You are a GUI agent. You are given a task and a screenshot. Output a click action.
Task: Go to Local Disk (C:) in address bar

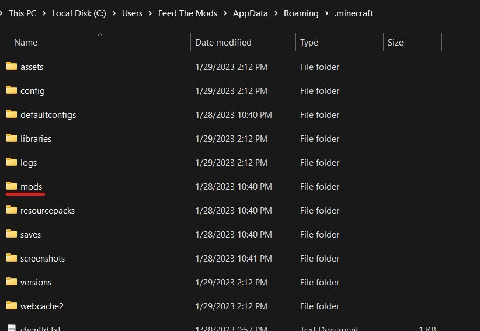(x=79, y=13)
